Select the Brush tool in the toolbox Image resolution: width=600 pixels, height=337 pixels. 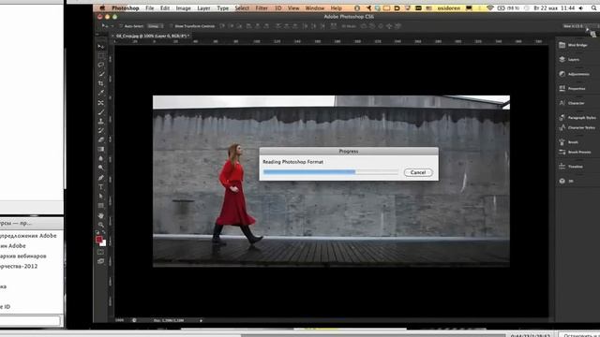(x=101, y=112)
